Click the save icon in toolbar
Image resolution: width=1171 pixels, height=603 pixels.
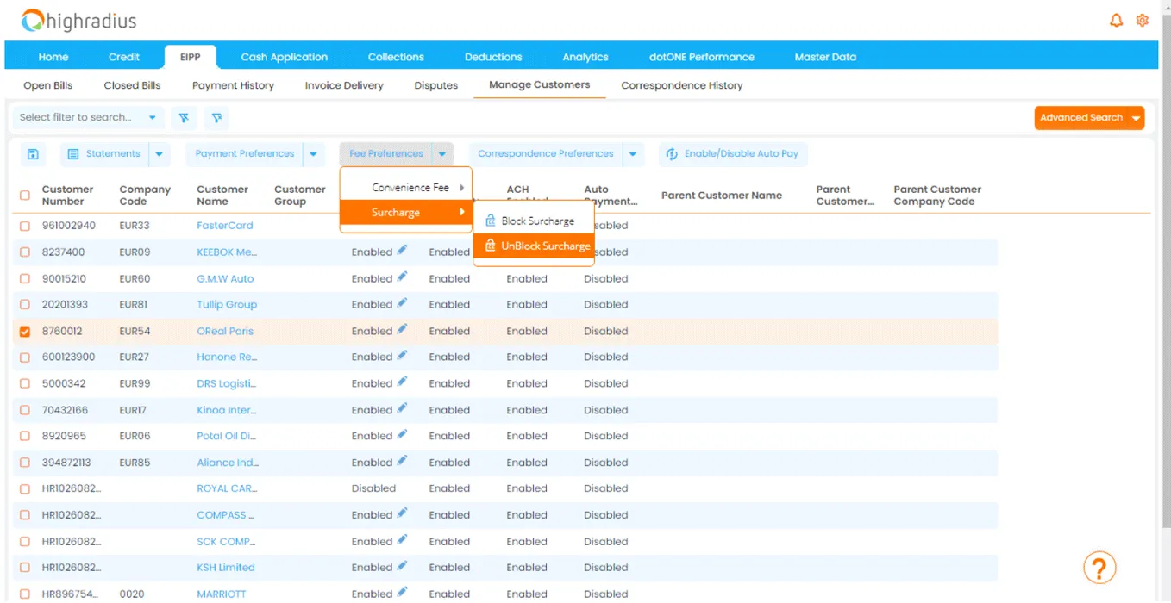click(x=33, y=154)
